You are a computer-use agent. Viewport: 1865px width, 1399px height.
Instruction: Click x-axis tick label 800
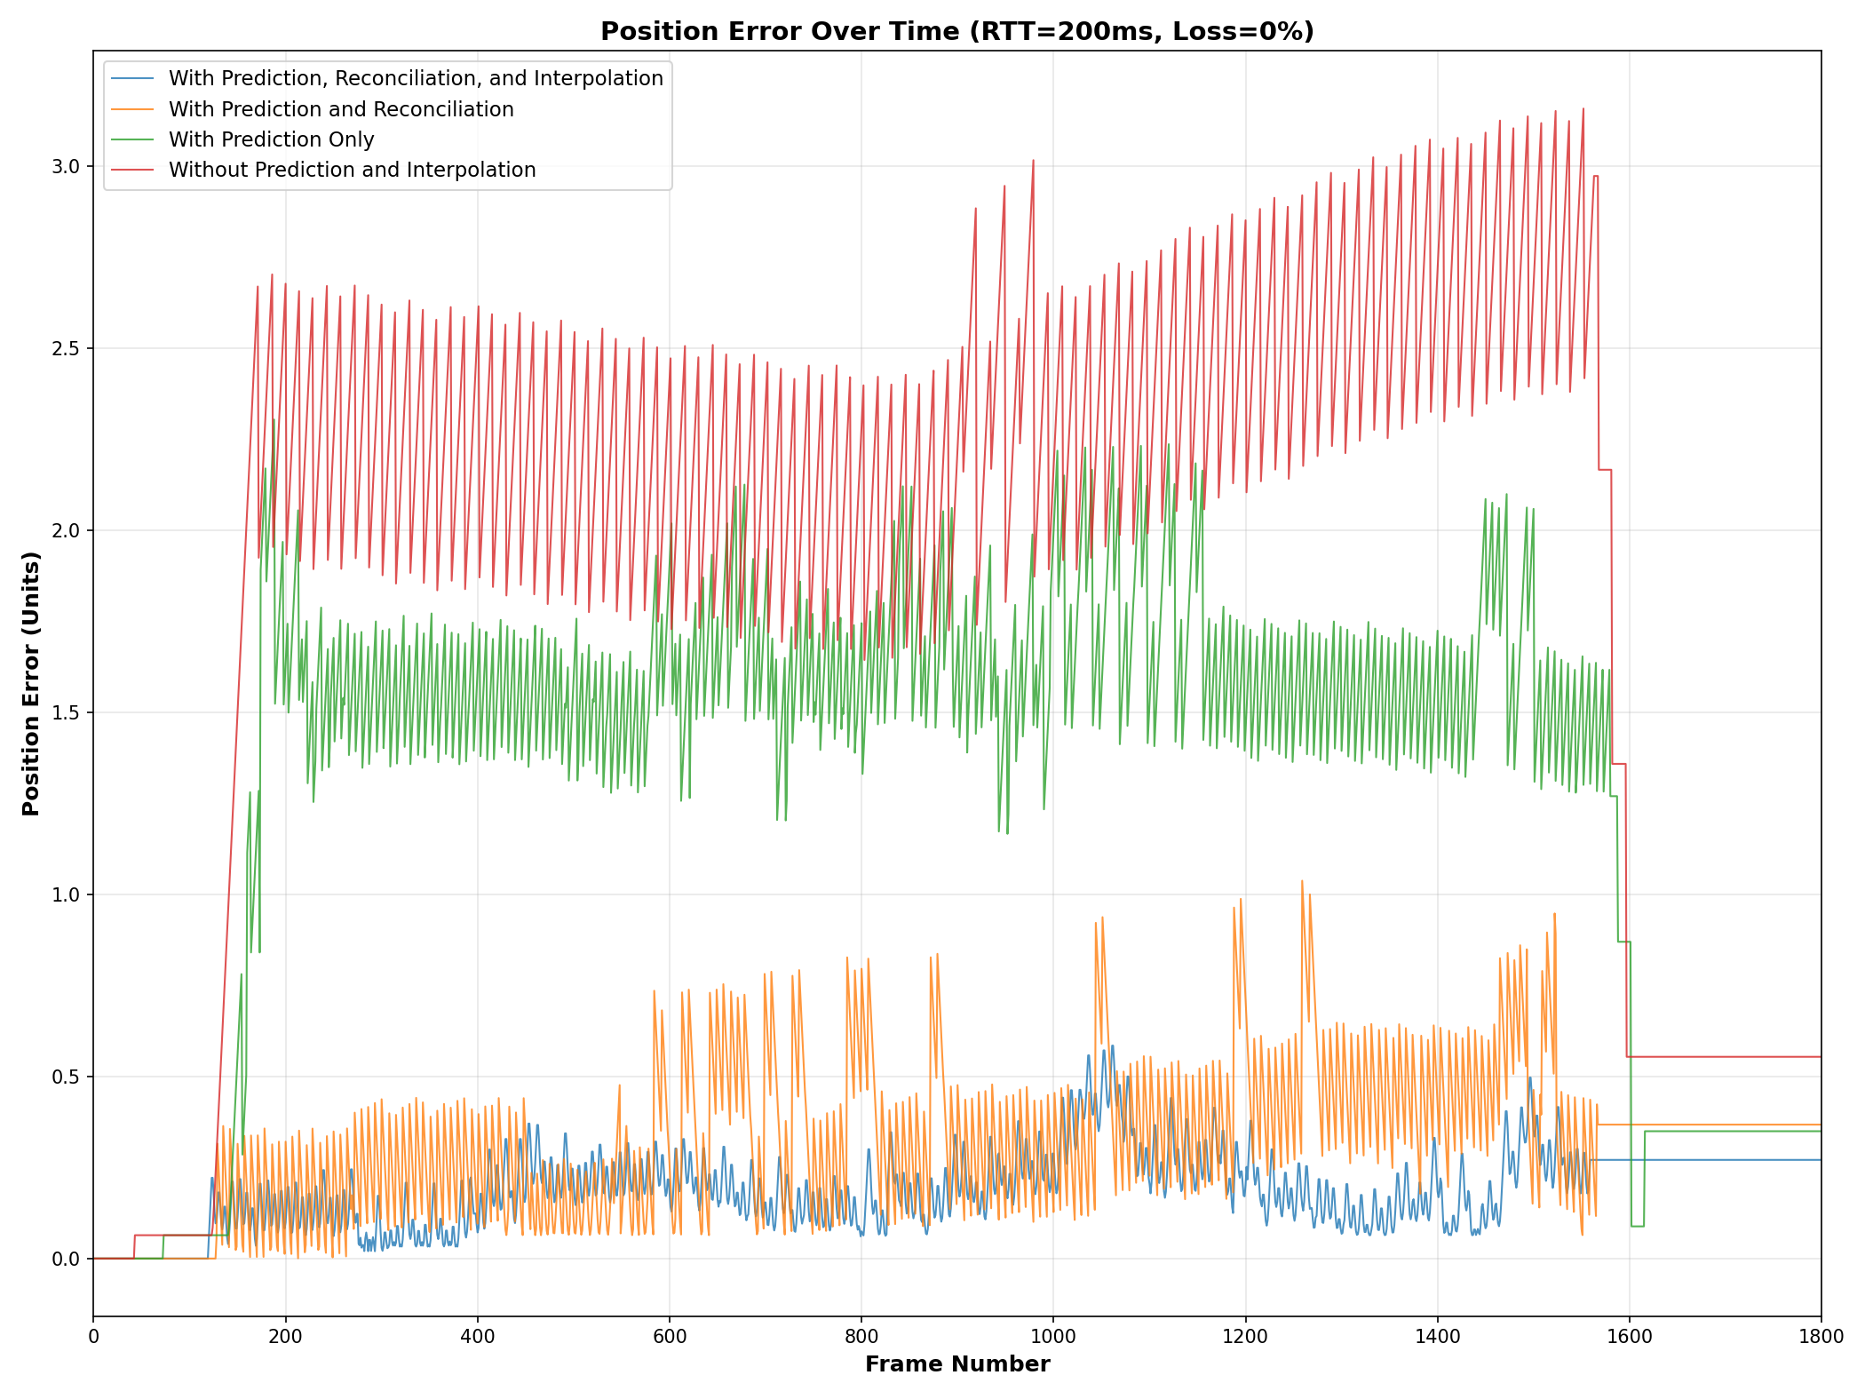[861, 1335]
